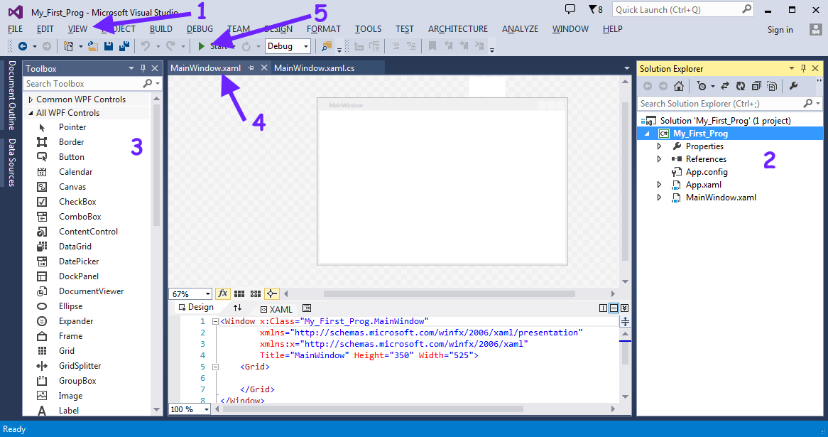Click Show All Files icon
The image size is (828, 437).
[771, 86]
